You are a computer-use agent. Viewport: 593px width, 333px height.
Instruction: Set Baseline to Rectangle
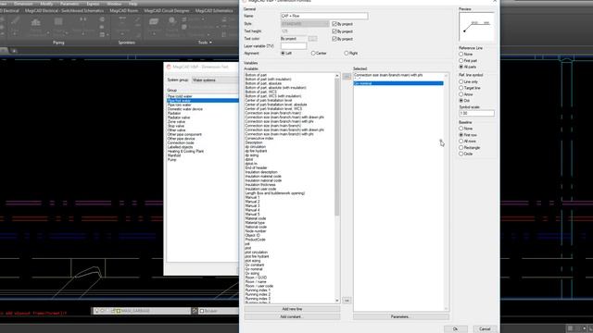click(461, 148)
